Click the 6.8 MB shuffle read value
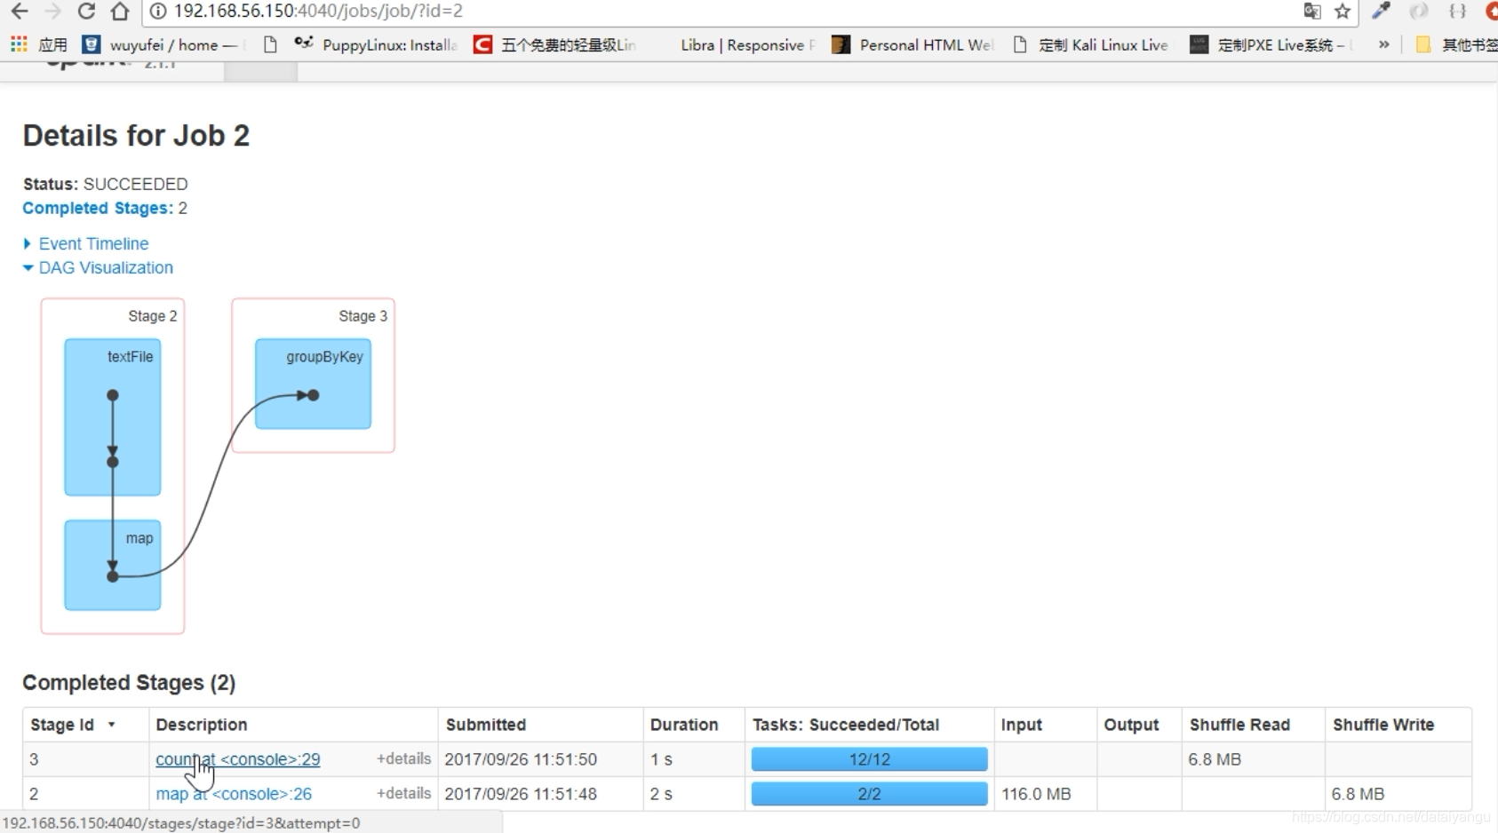This screenshot has height=833, width=1498. pos(1215,759)
